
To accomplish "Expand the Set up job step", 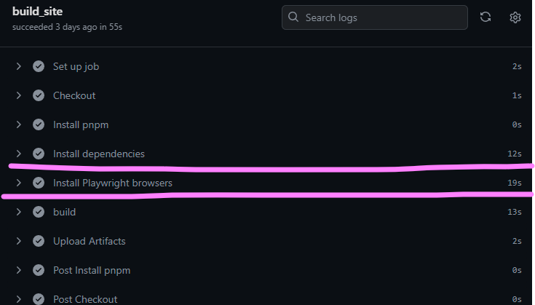I will [x=19, y=66].
